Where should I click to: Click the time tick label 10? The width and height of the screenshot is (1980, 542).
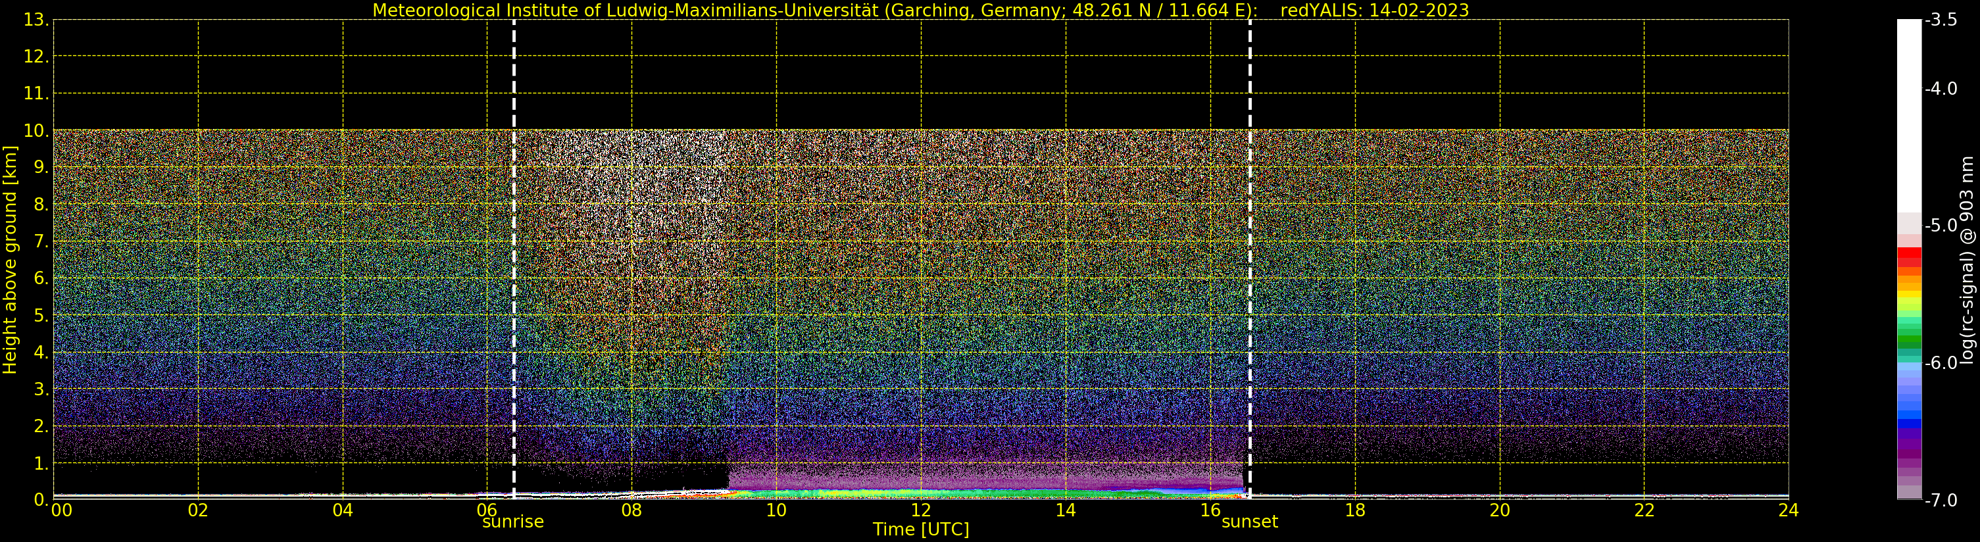click(x=776, y=510)
